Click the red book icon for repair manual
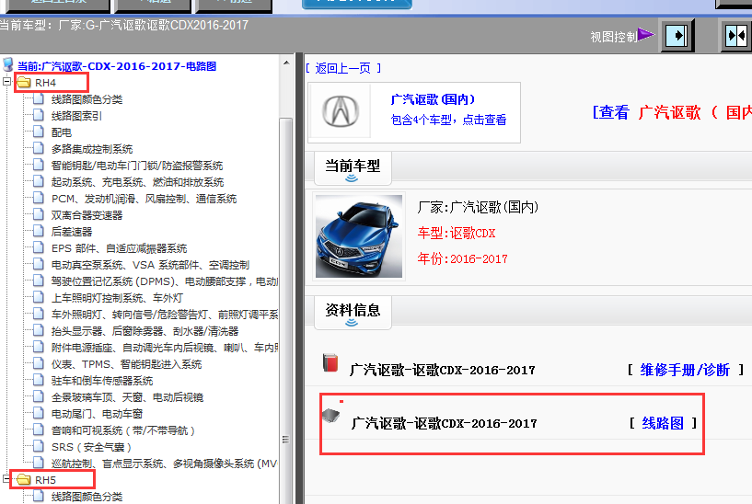Viewport: 752px width, 504px height. [x=330, y=362]
